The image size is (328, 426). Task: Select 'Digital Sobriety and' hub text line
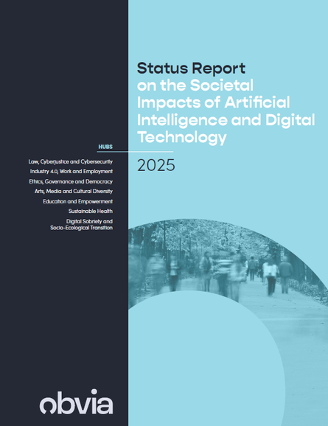[89, 221]
